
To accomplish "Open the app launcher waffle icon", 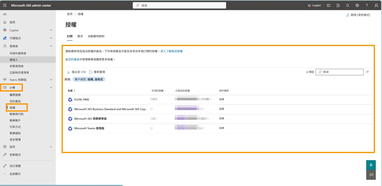I will coord(5,5).
